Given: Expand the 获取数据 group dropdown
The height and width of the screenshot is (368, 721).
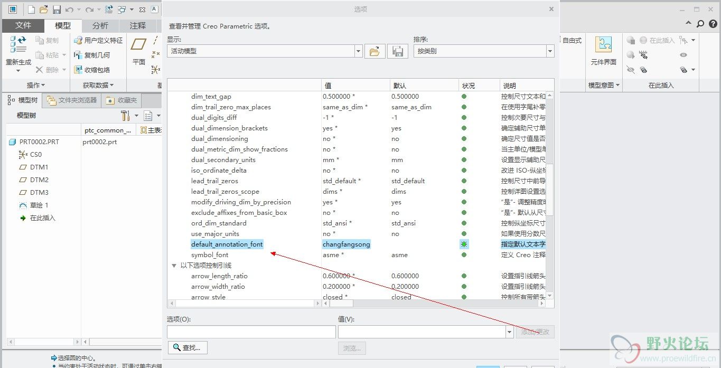Looking at the screenshot, I should [98, 85].
